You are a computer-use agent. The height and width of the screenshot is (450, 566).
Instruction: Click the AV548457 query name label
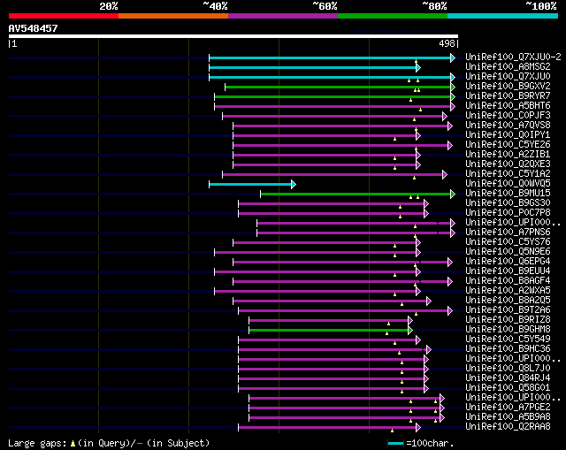pyautogui.click(x=34, y=28)
